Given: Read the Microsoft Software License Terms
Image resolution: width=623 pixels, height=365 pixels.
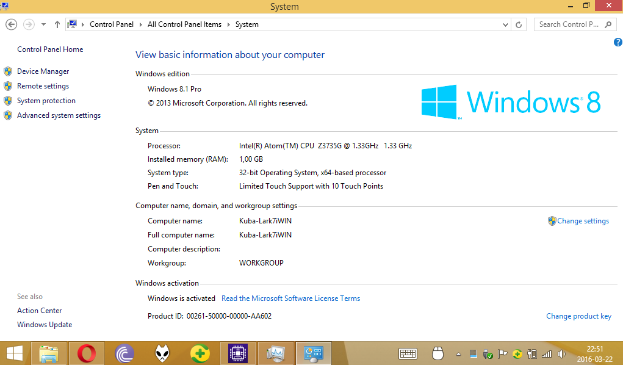Looking at the screenshot, I should tap(291, 298).
